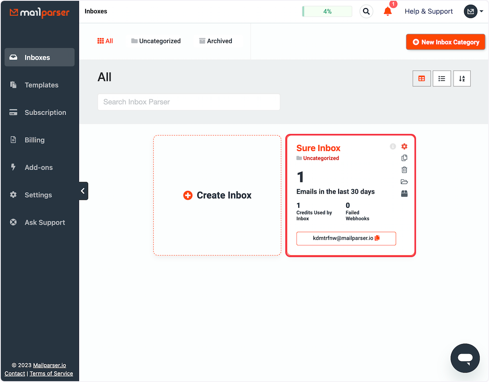Select the Archived category tab
This screenshot has width=489, height=382.
216,41
